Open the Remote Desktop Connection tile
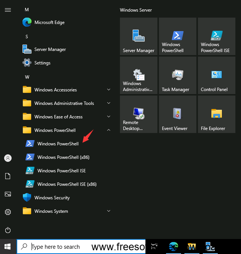The height and width of the screenshot is (254, 241). pyautogui.click(x=139, y=114)
